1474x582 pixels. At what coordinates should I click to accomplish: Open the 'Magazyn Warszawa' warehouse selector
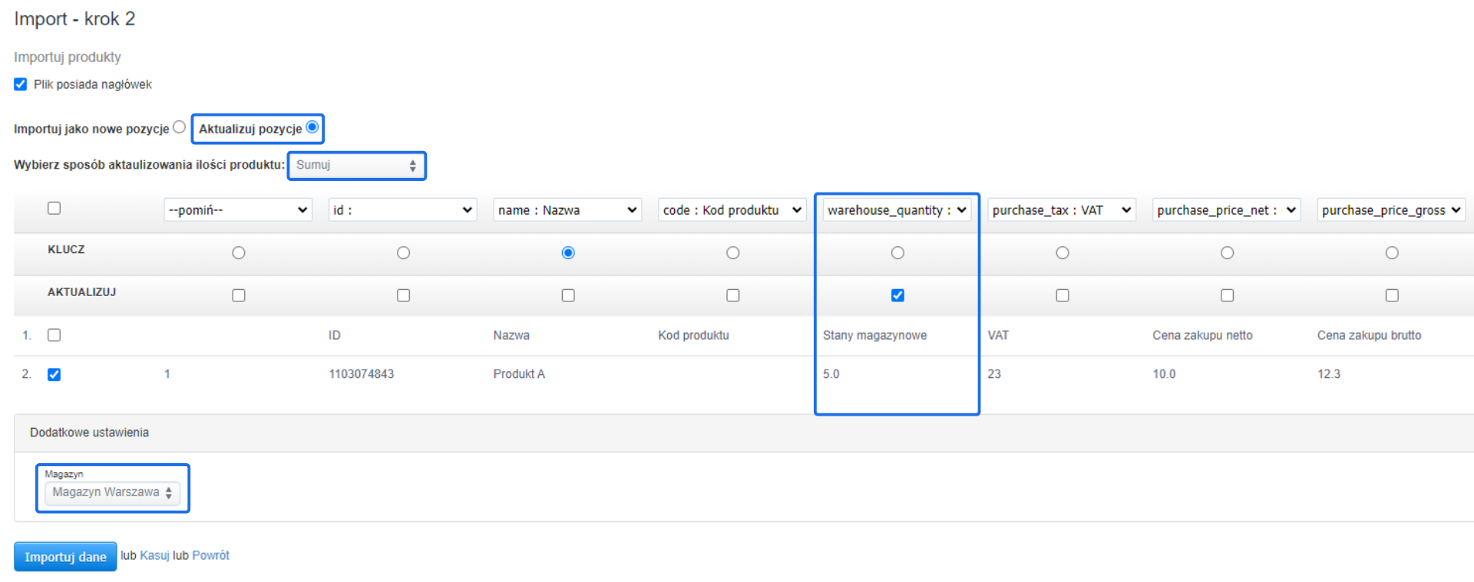112,493
